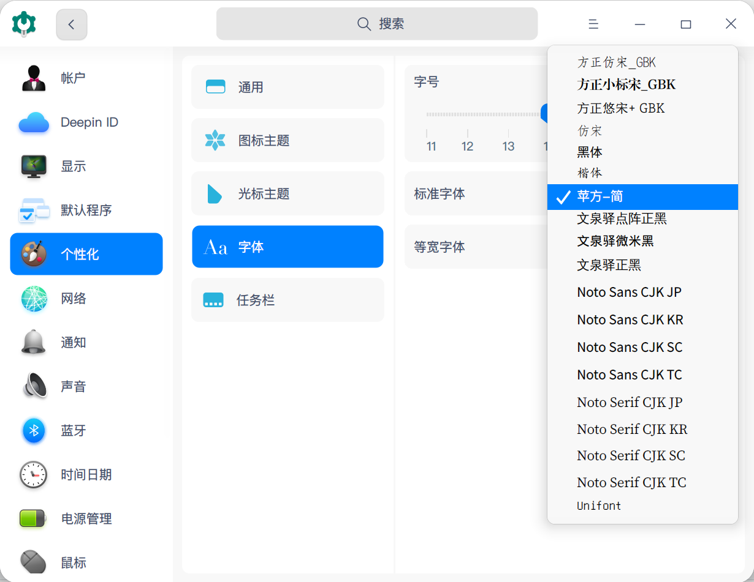Select the Network globe icon
This screenshot has height=582, width=754.
(34, 299)
